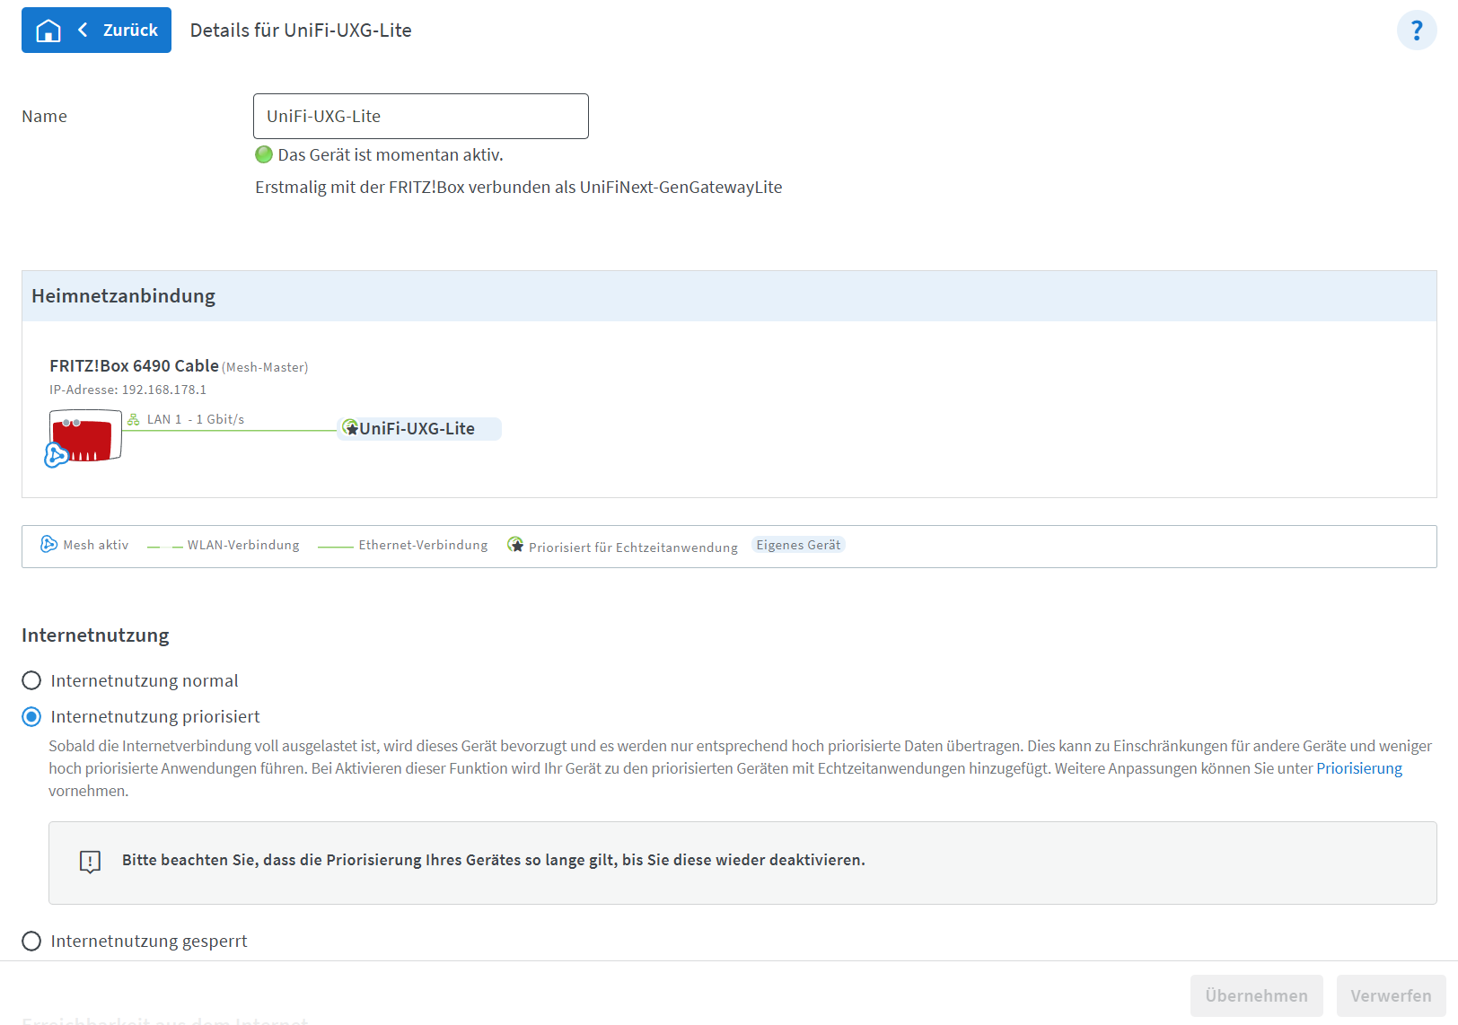Click FRITZ!Box 6490 Cable title

point(134,365)
